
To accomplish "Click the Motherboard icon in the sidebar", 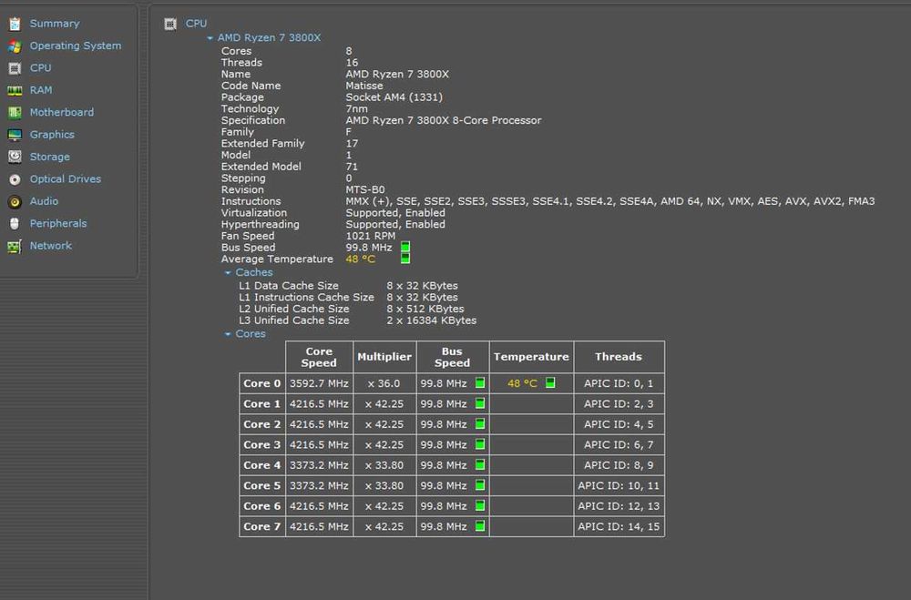I will click(x=15, y=113).
